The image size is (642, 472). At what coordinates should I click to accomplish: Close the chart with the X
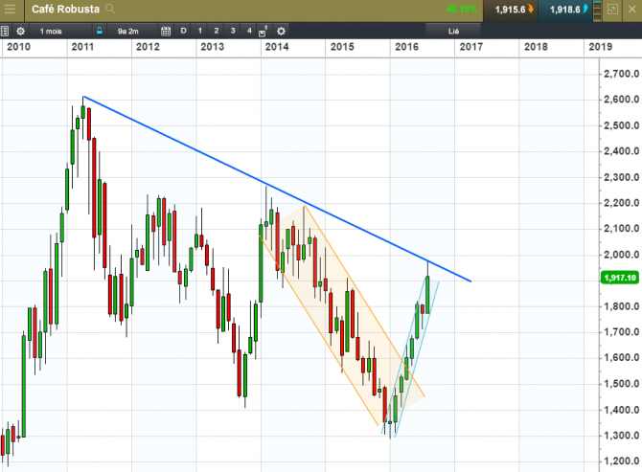631,9
